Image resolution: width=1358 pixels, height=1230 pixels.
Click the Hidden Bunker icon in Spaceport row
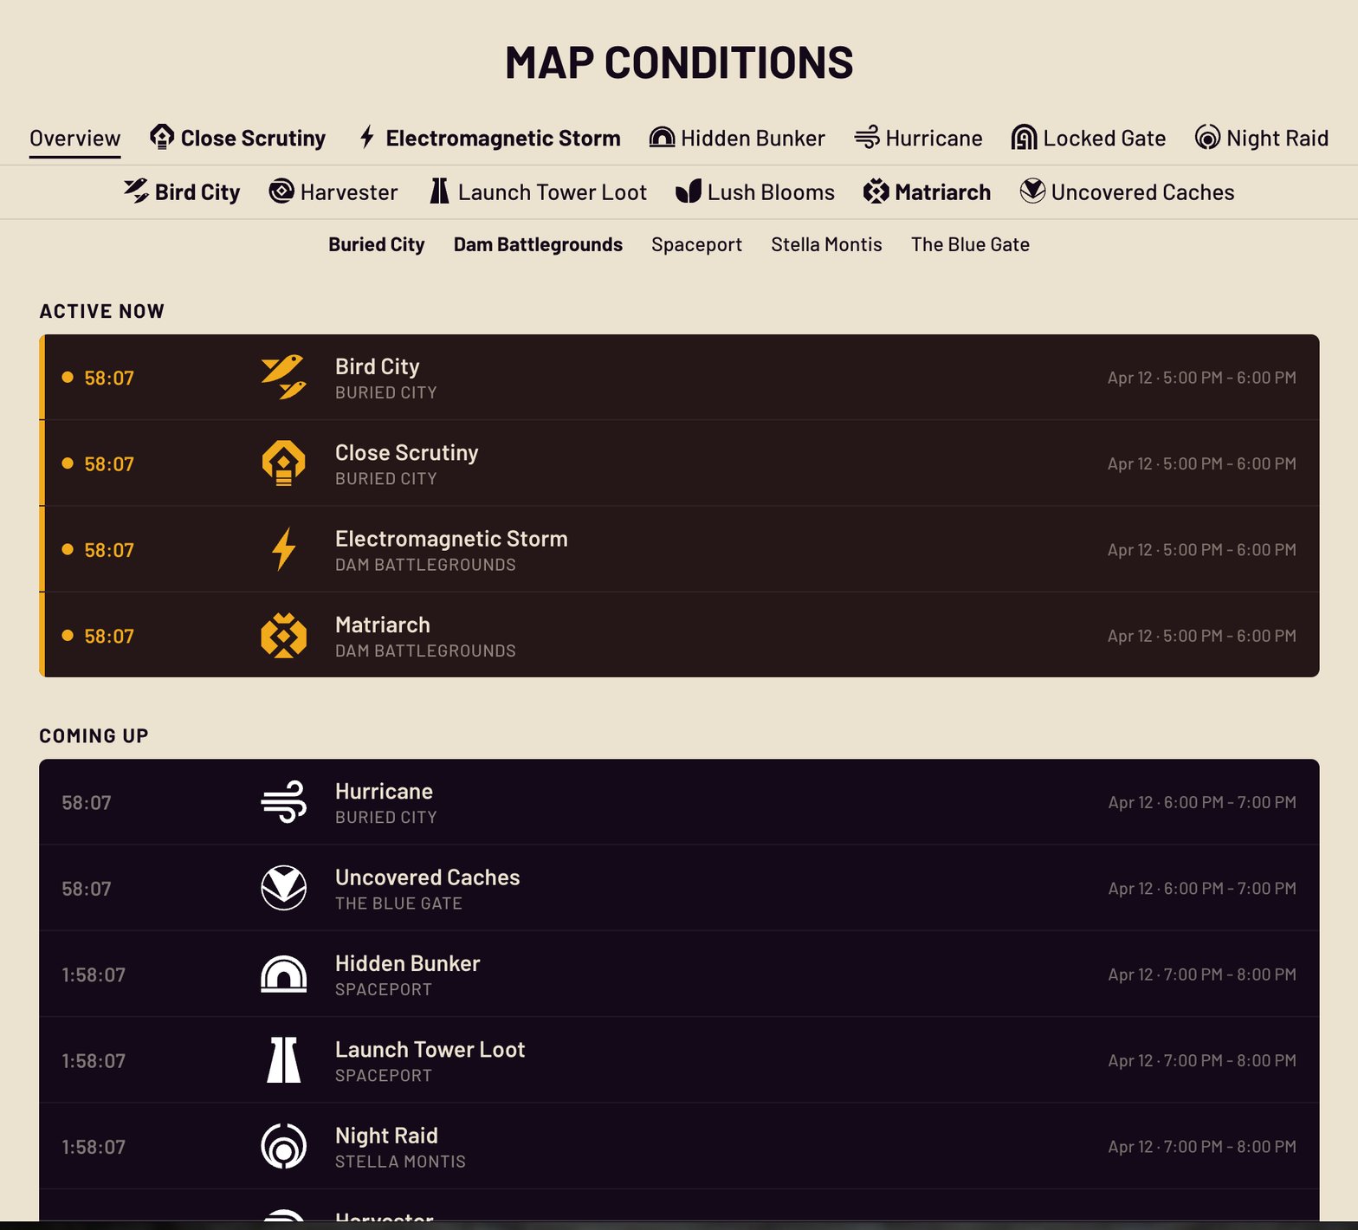pos(283,974)
